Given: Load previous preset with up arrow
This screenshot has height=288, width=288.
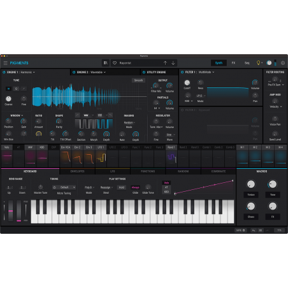Looking at the screenshot, I should pos(165,63).
